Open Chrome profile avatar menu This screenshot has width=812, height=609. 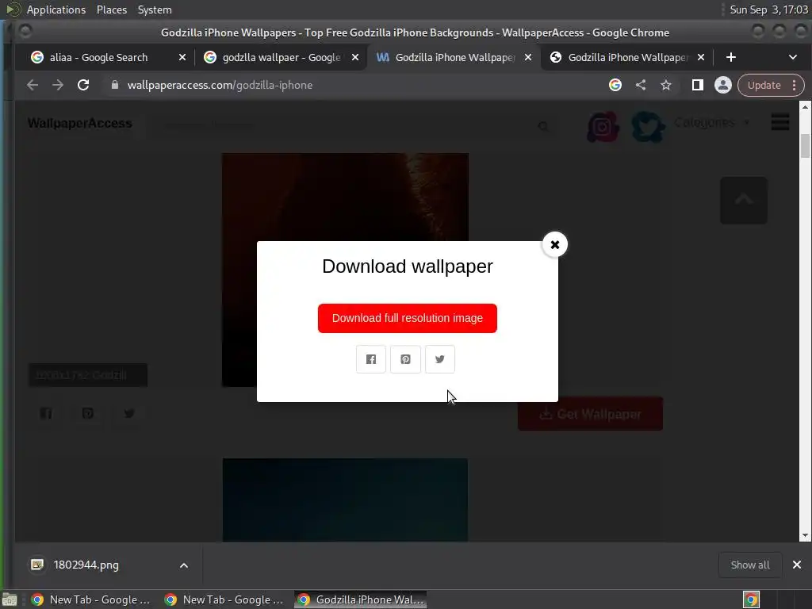click(x=723, y=85)
